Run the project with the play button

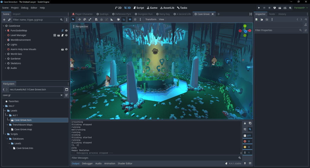click(259, 8)
